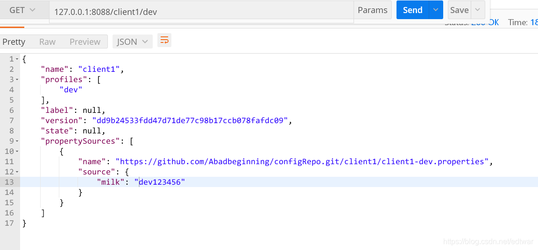Toggle the line wrap icon
Image resolution: width=538 pixels, height=250 pixels.
(164, 41)
